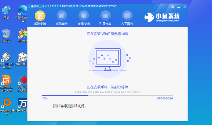
Task: Select the 在线安装 download icon
Action: click(84, 18)
